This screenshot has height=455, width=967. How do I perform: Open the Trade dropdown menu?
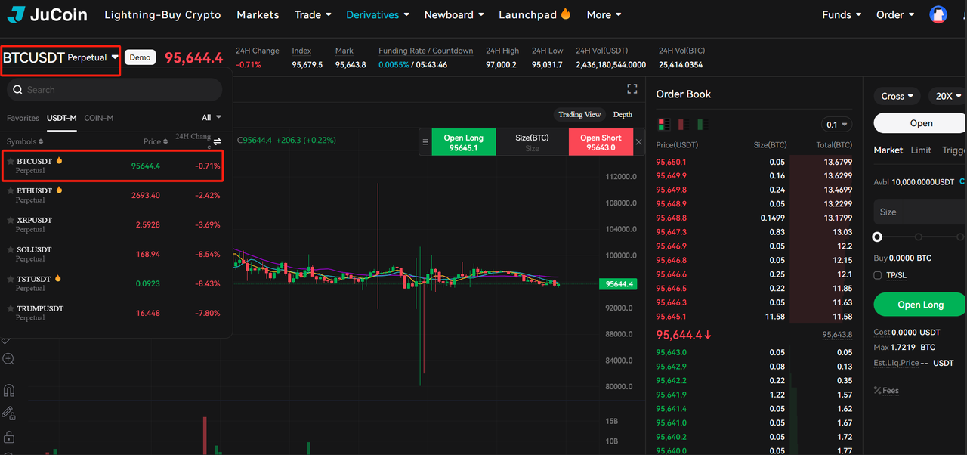pyautogui.click(x=313, y=14)
